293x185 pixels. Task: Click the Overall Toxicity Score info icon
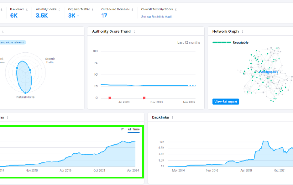[176, 9]
